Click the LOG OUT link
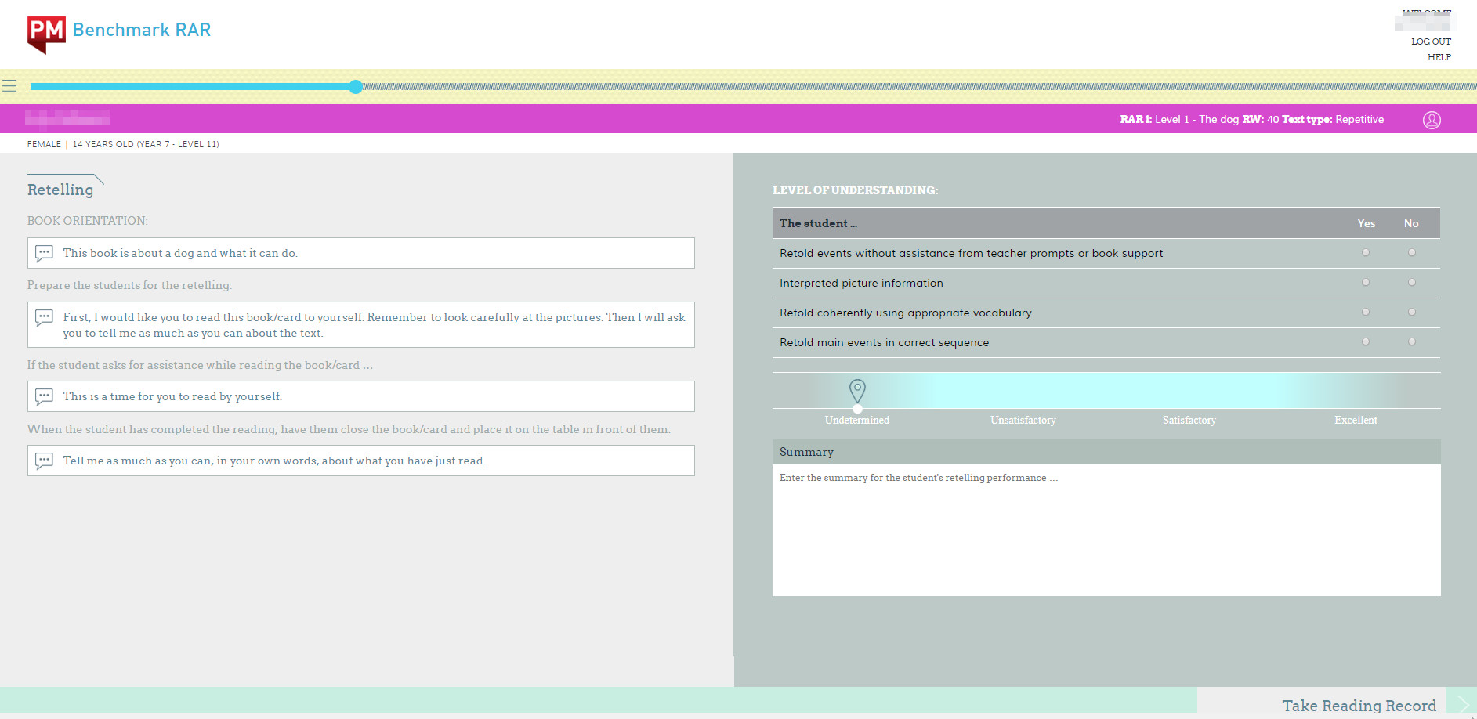1477x719 pixels. 1431,42
